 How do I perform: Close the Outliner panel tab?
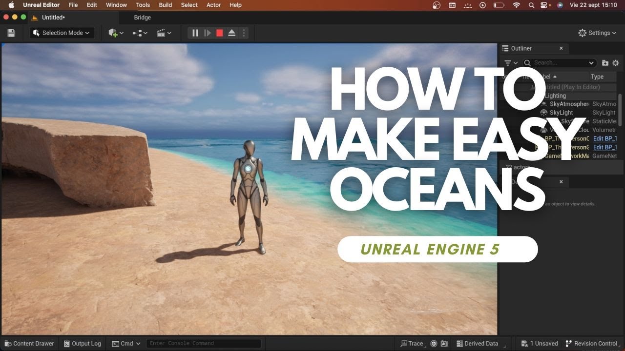pos(561,48)
